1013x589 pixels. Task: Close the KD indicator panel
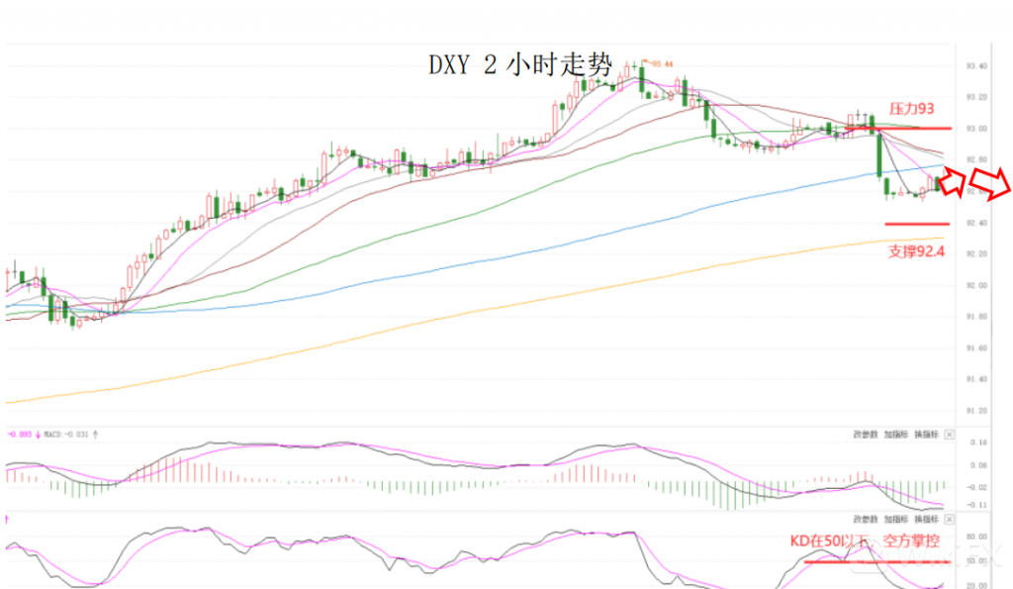coord(950,520)
